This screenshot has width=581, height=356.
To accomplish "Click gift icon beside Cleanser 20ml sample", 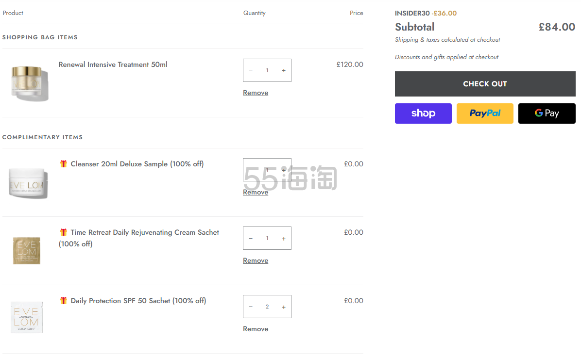I will coord(63,163).
